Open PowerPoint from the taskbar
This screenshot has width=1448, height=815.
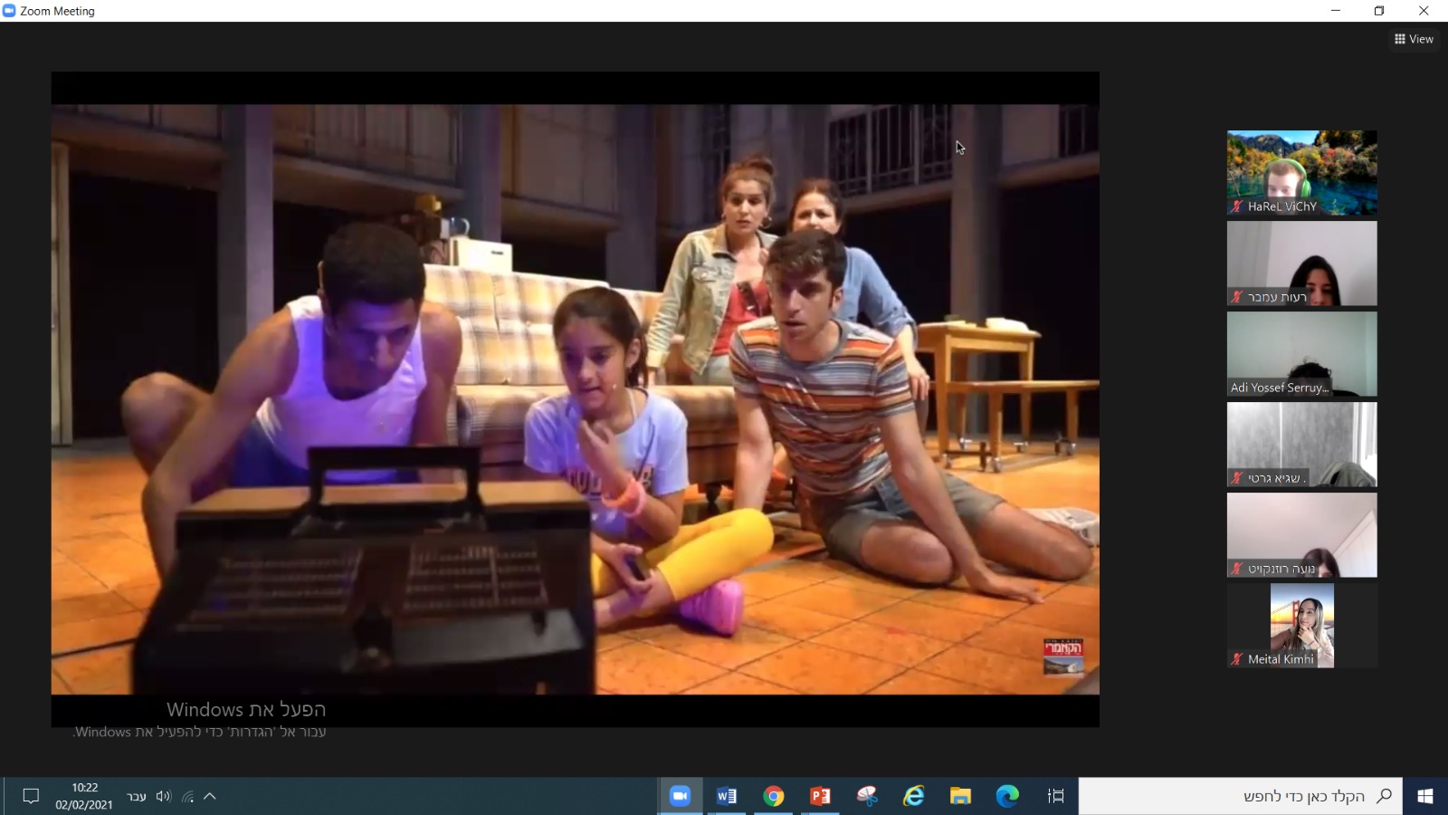coord(821,796)
